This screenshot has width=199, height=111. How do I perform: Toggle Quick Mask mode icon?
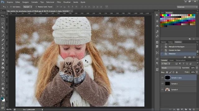[x=3, y=104]
